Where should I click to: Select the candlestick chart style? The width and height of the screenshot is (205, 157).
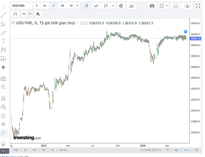click(x=86, y=6)
